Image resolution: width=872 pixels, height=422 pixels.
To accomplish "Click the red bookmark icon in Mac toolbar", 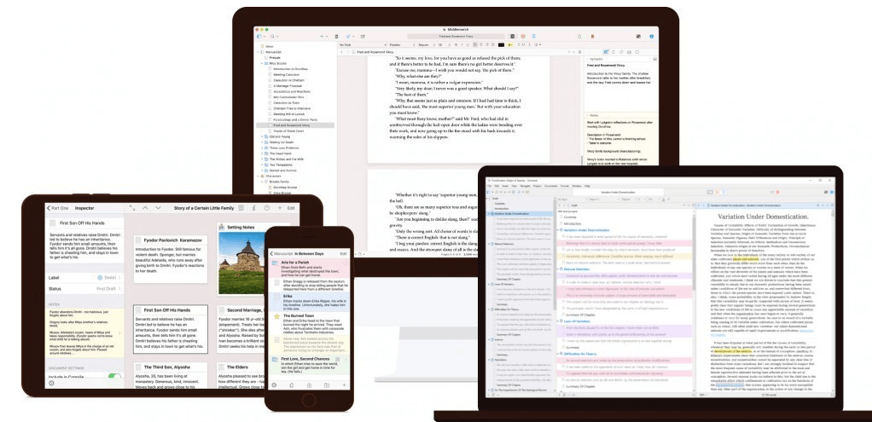I will pos(592,36).
